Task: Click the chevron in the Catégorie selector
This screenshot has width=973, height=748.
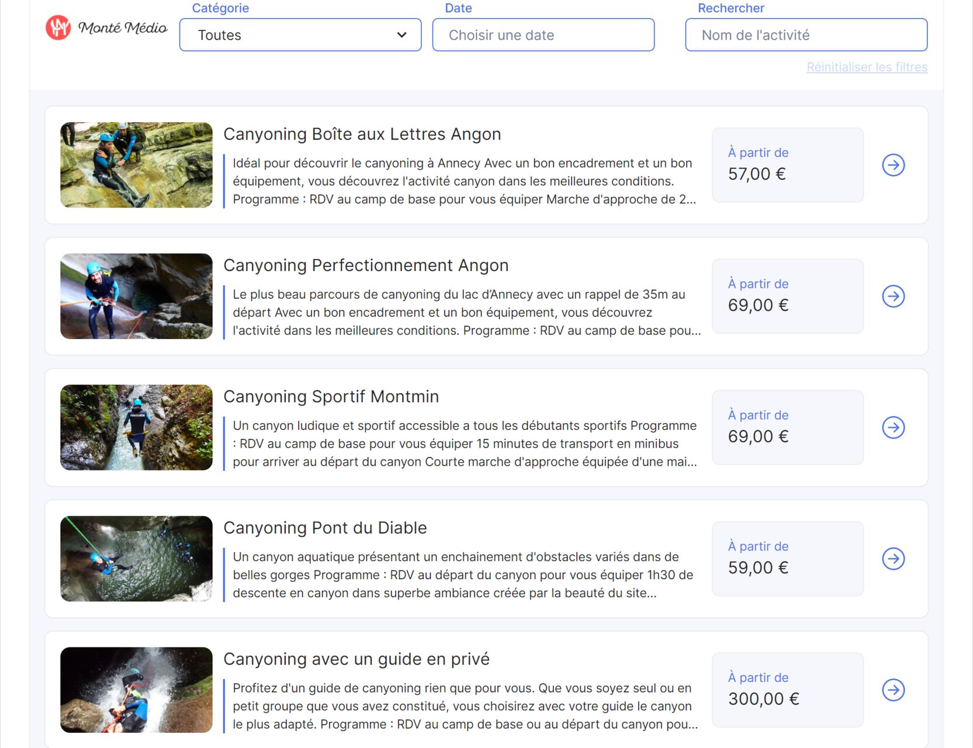Action: [401, 35]
